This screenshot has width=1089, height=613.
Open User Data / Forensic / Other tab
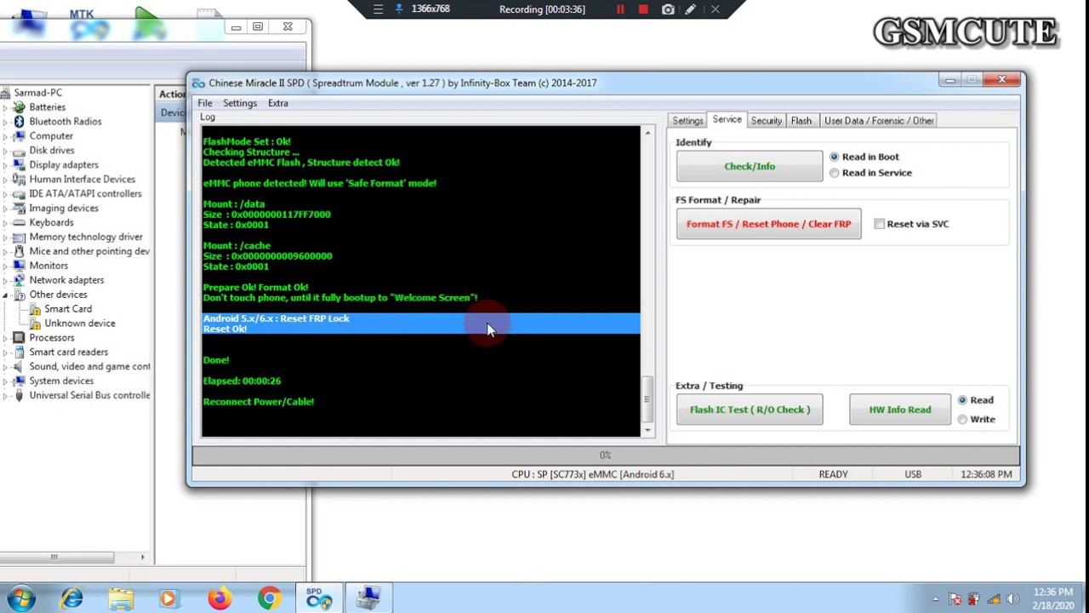pyautogui.click(x=879, y=121)
